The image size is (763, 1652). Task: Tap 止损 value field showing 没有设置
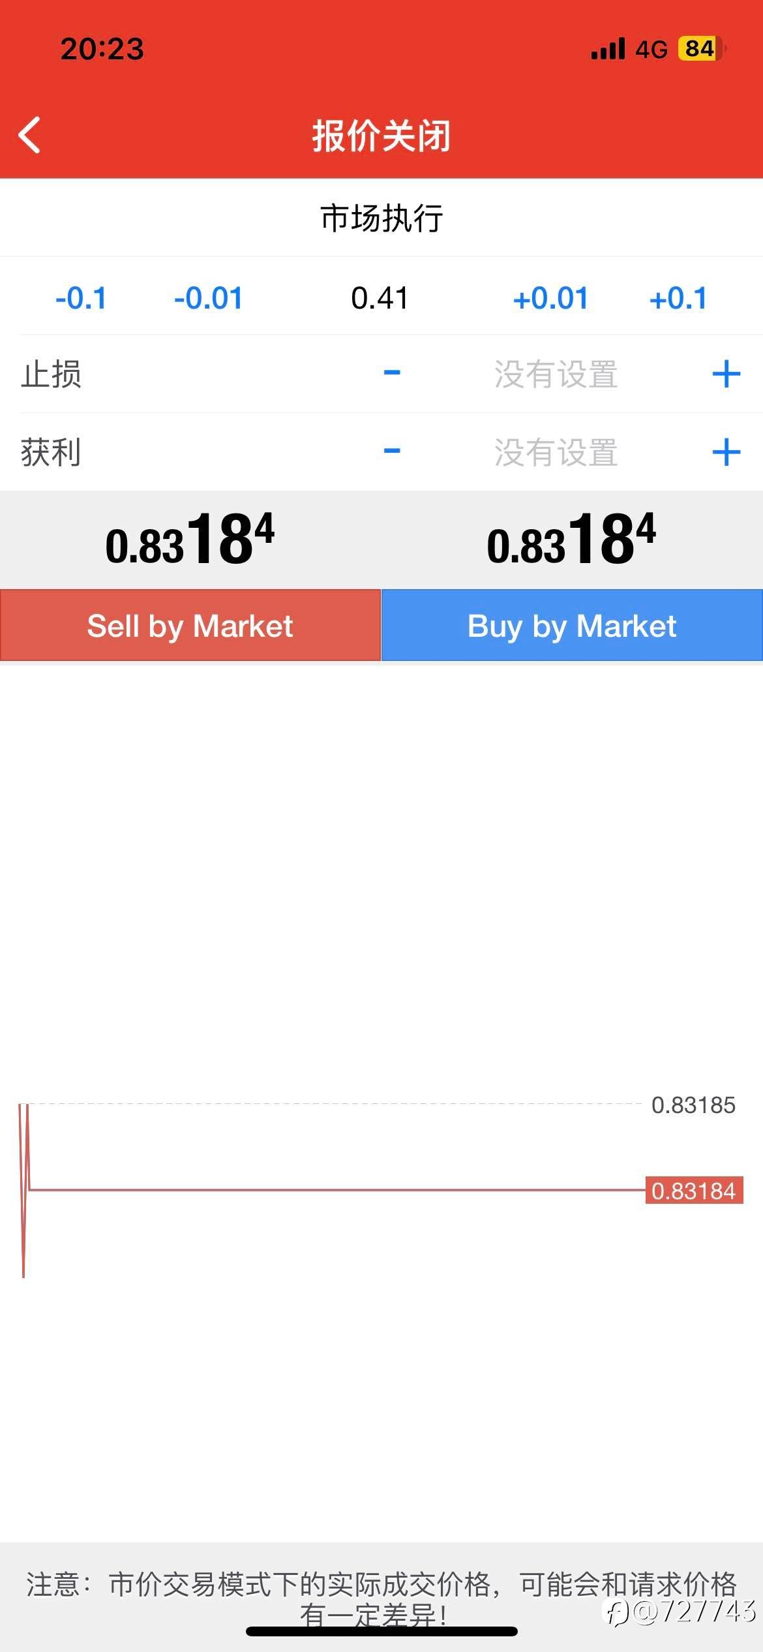pos(556,375)
